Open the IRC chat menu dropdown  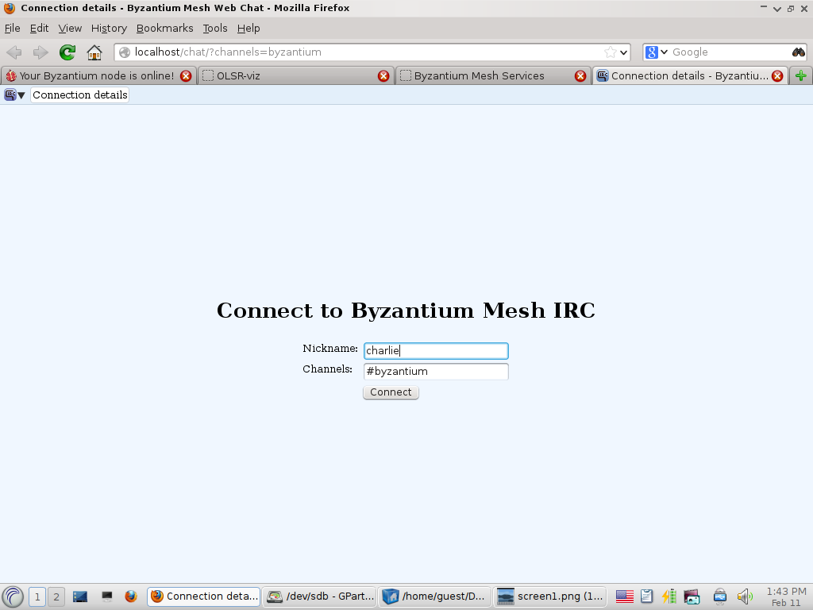(14, 95)
